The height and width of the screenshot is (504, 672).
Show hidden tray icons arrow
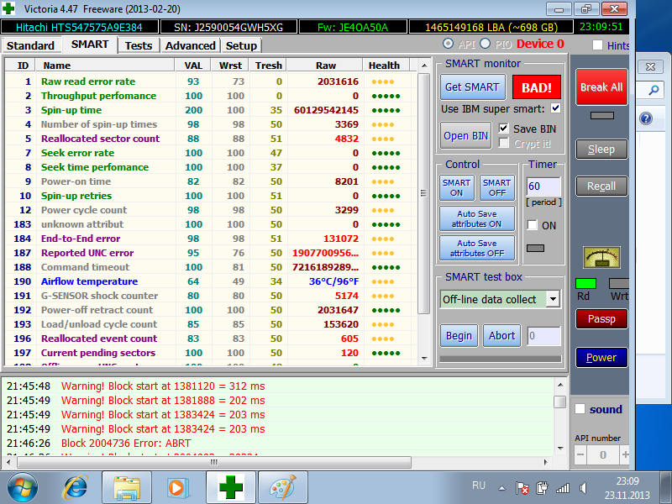pos(501,488)
